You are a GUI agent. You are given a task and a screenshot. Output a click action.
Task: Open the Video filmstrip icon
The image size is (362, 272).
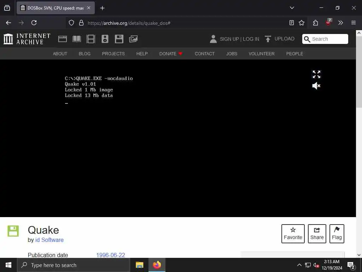coord(91,39)
